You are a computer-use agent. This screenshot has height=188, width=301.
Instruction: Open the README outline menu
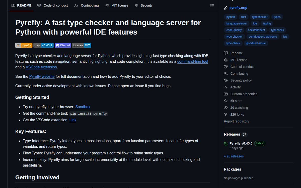212,6
